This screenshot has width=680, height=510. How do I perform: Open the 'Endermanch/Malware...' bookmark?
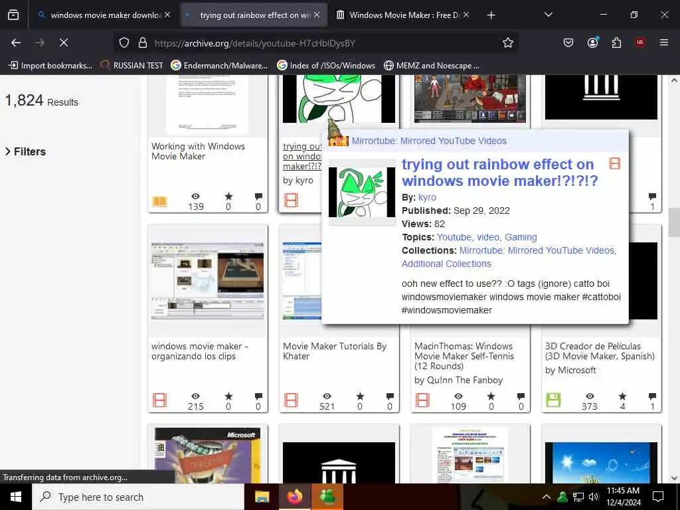click(x=219, y=66)
